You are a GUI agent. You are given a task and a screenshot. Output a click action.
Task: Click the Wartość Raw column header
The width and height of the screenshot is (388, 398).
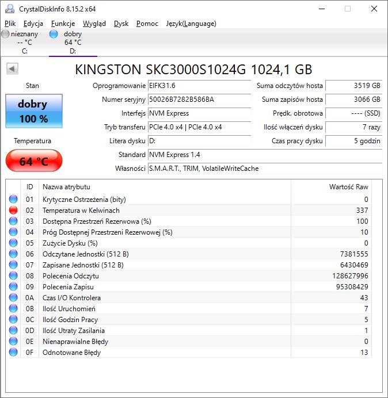click(332, 187)
